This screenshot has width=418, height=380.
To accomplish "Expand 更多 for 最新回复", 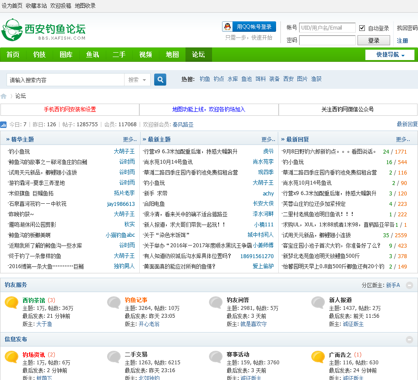I will tap(403, 139).
